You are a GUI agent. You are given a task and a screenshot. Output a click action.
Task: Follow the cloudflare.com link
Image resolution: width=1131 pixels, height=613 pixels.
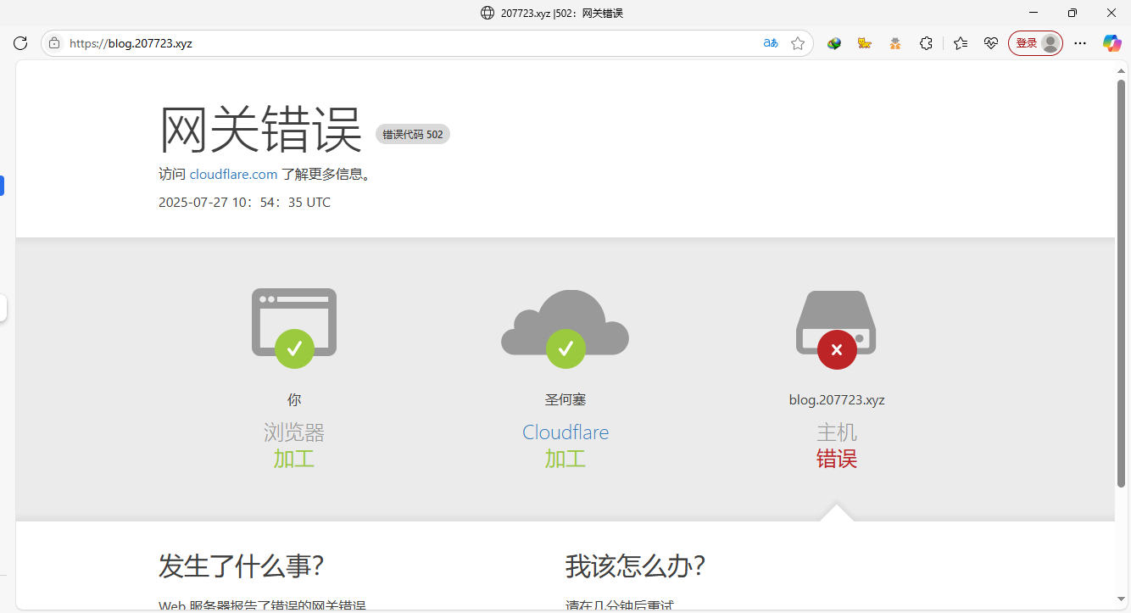point(233,174)
